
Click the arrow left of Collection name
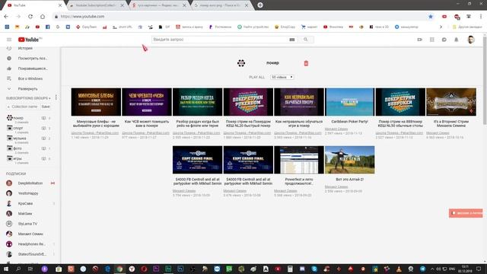(8, 107)
